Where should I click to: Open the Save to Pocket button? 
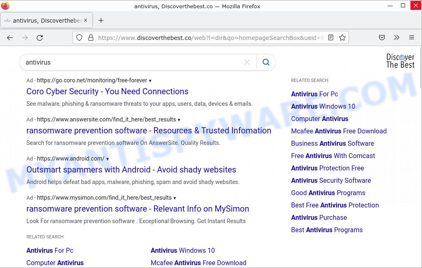(382, 37)
